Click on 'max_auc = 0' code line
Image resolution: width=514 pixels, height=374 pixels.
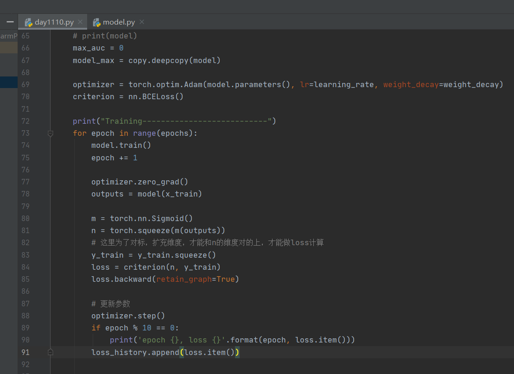click(x=98, y=48)
